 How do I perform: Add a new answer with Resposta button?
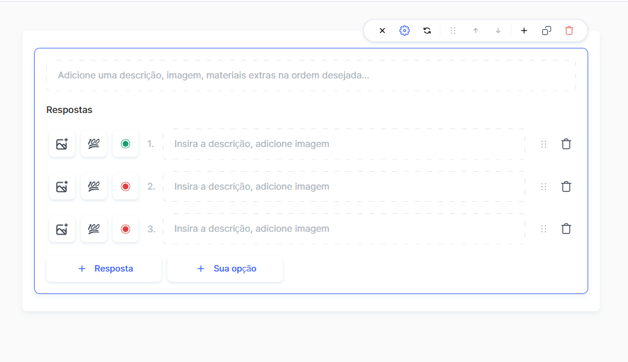[104, 269]
